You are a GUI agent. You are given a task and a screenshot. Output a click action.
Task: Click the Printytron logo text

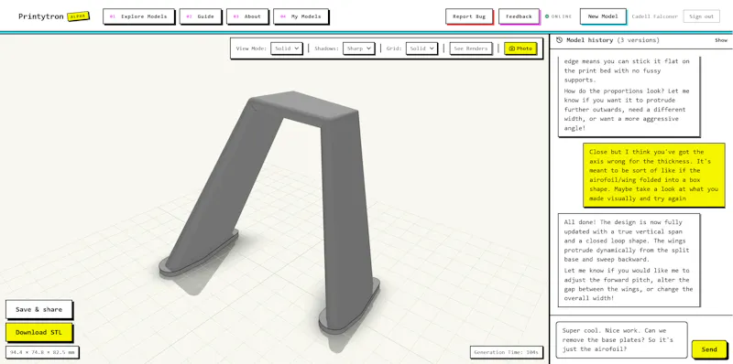click(x=41, y=16)
